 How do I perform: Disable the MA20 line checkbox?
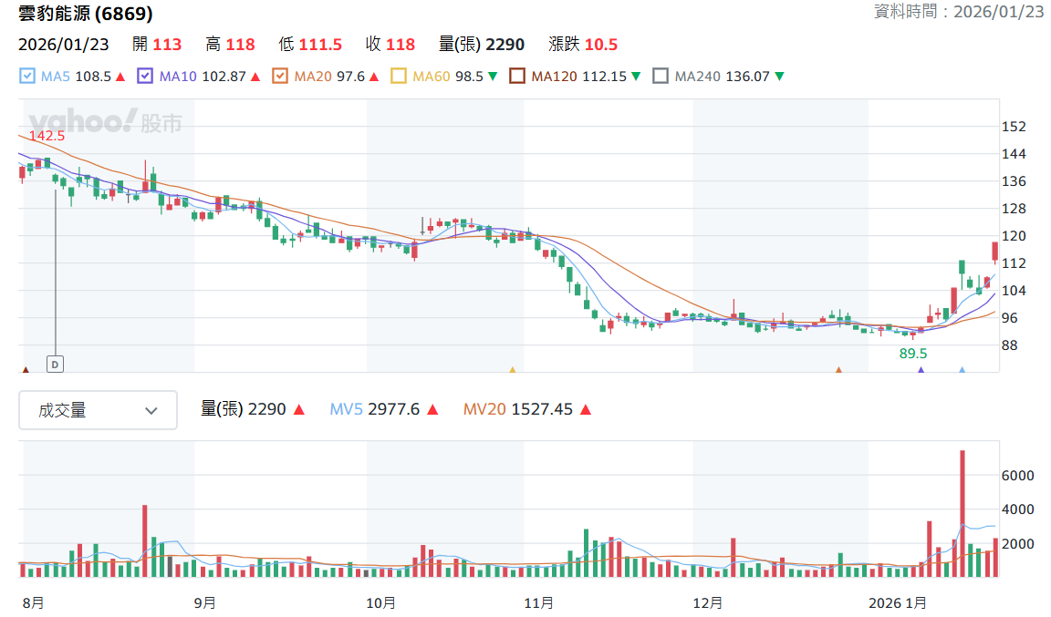(x=280, y=77)
